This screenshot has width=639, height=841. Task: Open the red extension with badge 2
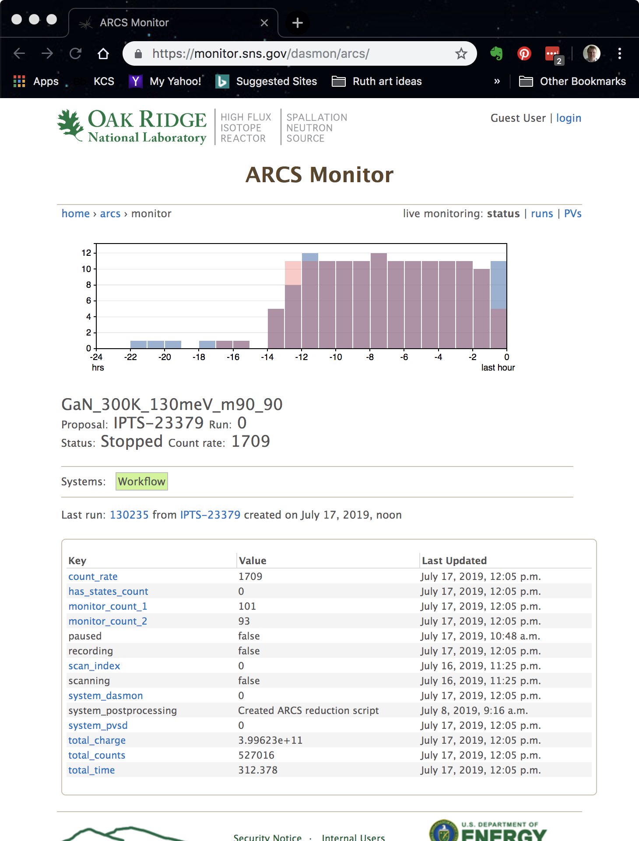coord(553,54)
